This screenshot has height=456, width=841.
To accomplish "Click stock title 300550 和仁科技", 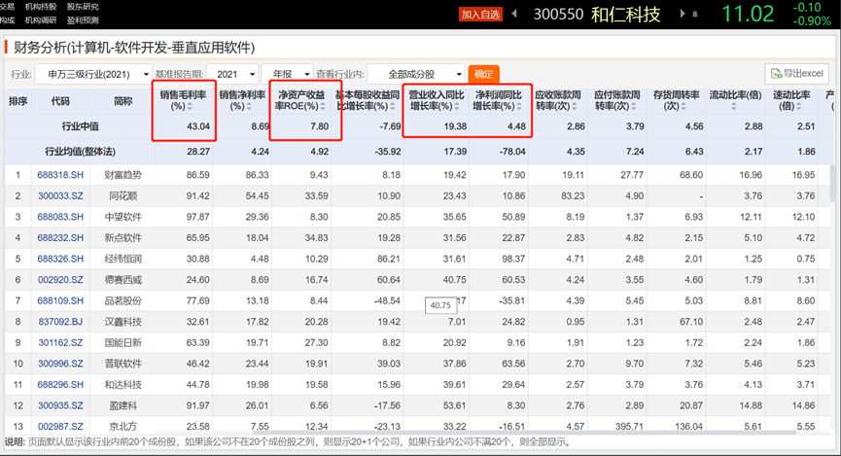I will 596,15.
